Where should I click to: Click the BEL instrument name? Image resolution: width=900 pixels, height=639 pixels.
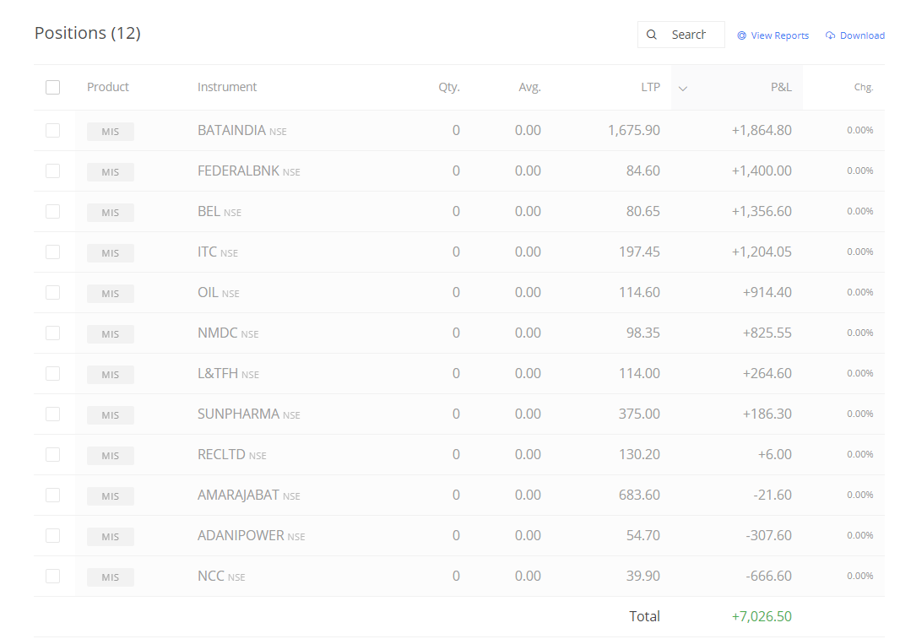(x=209, y=211)
